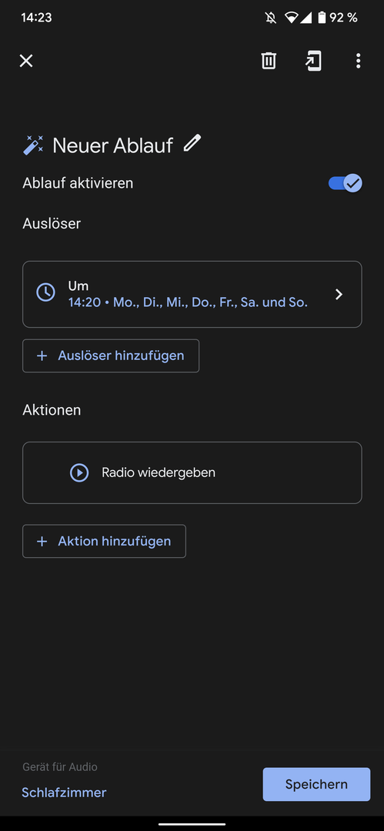Tap the add-to-home-screen shortcut icon
Screen dimensions: 384x831
click(313, 61)
